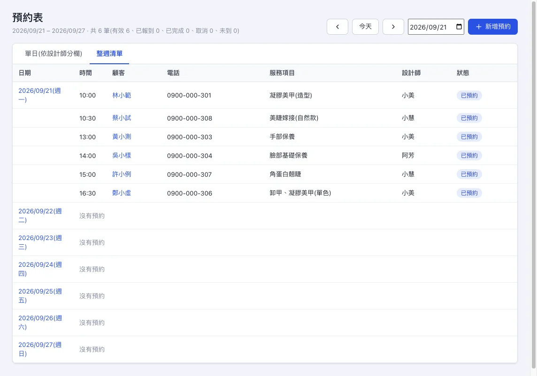The image size is (537, 376).
Task: Click designer 阿芳 in 14:00 row
Action: coord(408,155)
